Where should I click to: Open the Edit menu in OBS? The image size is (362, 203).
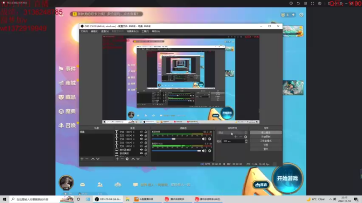(x=95, y=31)
